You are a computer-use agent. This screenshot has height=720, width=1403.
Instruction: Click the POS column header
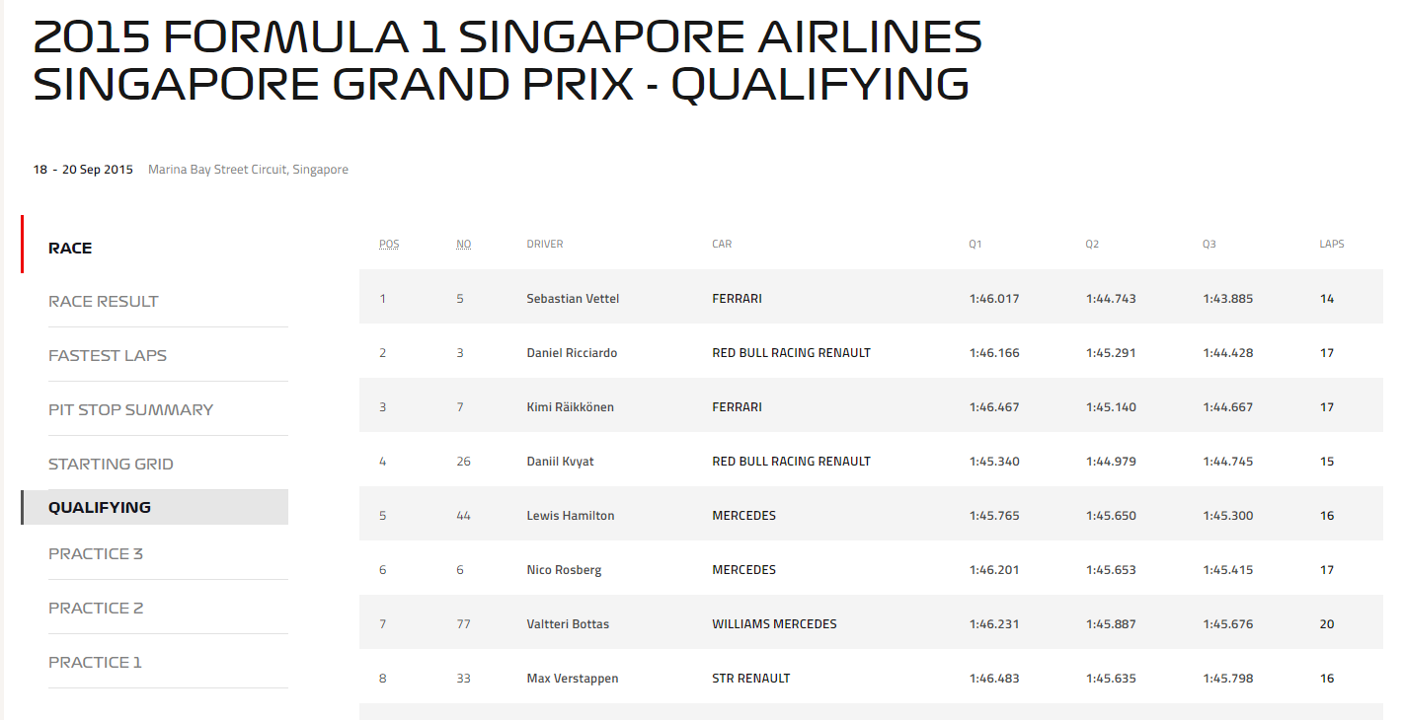pos(389,245)
